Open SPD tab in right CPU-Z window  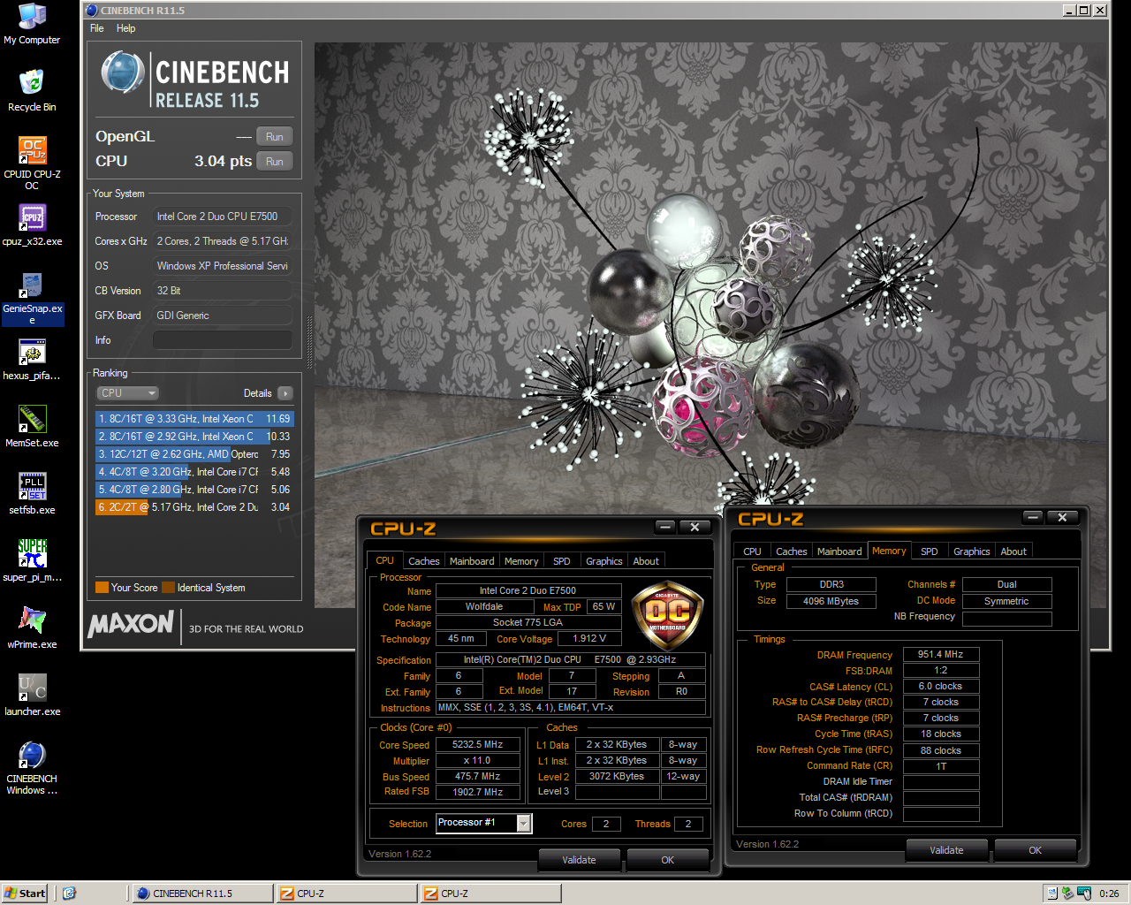[930, 551]
